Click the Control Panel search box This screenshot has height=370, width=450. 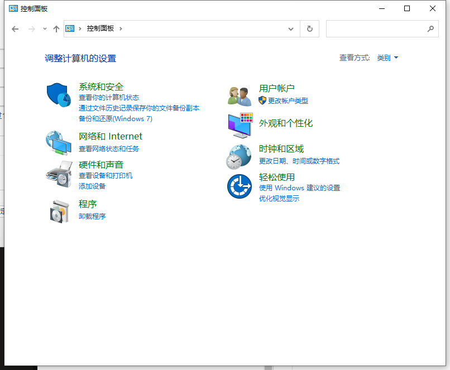click(x=377, y=29)
